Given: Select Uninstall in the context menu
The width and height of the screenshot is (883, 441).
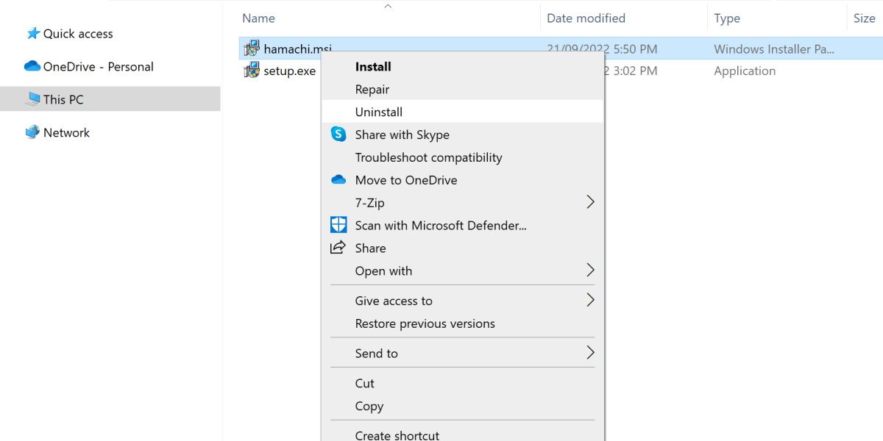Looking at the screenshot, I should pos(379,112).
